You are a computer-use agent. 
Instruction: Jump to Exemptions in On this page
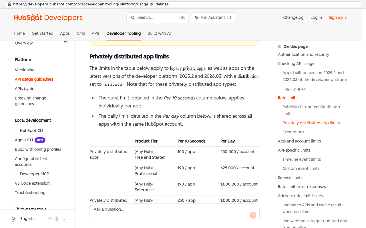click(x=293, y=132)
